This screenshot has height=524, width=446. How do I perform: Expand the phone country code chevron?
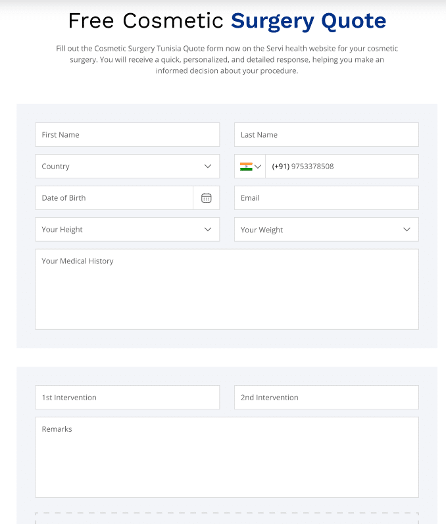(x=258, y=167)
